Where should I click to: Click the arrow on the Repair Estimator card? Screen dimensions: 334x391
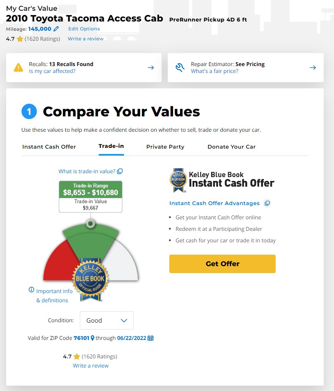tap(313, 68)
